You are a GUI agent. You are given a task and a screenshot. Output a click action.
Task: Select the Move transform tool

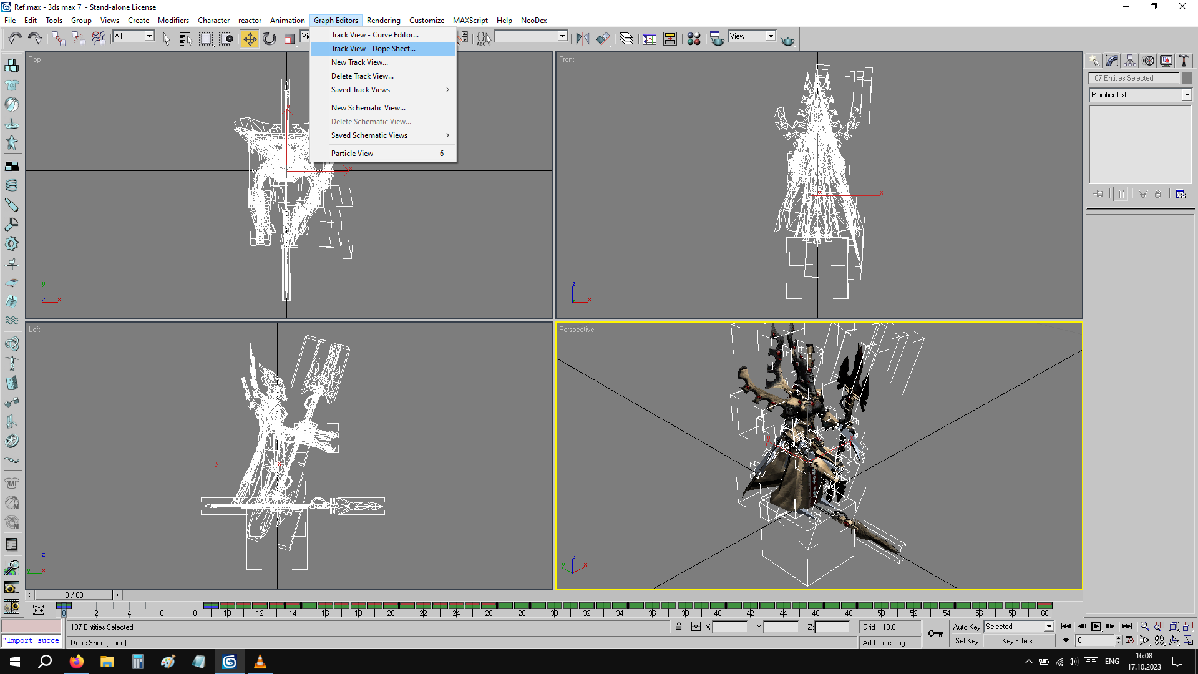249,39
